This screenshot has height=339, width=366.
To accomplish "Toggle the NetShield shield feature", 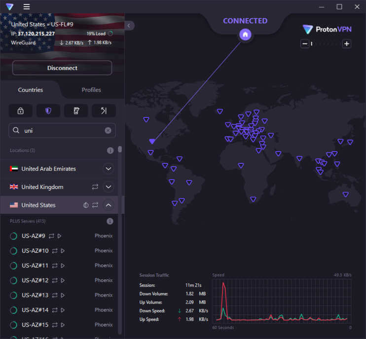I will coord(48,111).
